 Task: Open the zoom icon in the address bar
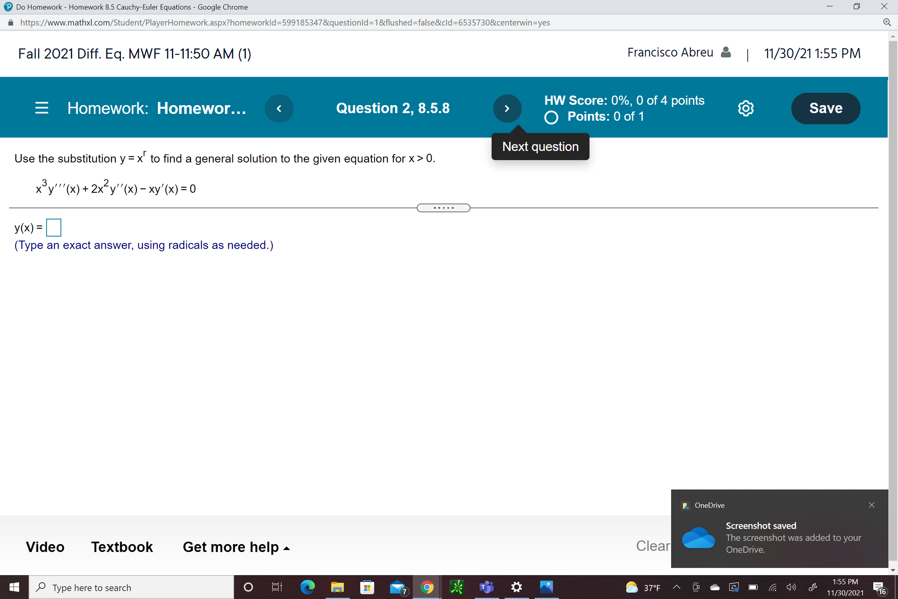tap(887, 22)
